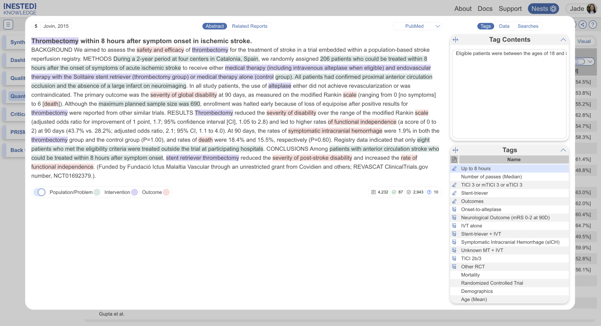Click the edit pencil icon beside Up to 8 hours
Viewport: 601px width, 326px height.
[454, 169]
